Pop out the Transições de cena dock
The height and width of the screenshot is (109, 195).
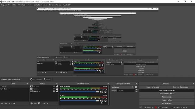click(136, 84)
